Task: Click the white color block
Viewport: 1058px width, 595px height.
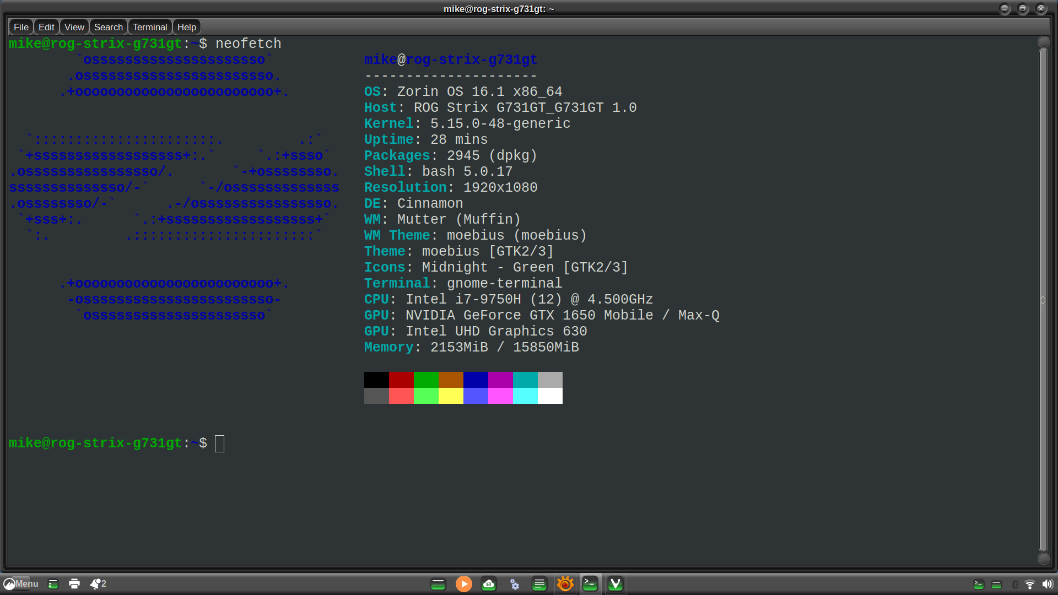Action: pyautogui.click(x=550, y=396)
